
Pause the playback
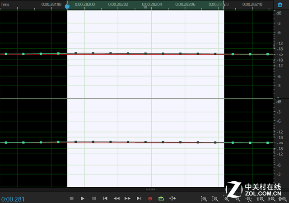[94, 198]
